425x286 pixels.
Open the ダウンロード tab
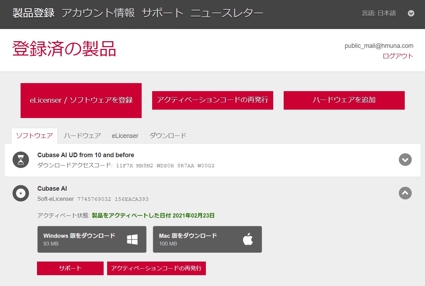click(168, 135)
